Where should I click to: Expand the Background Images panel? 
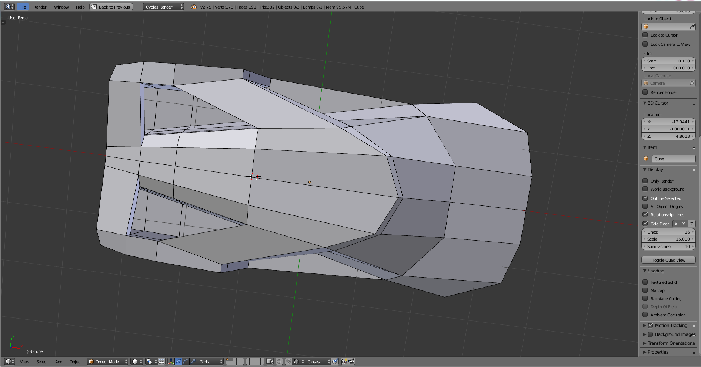click(x=645, y=334)
